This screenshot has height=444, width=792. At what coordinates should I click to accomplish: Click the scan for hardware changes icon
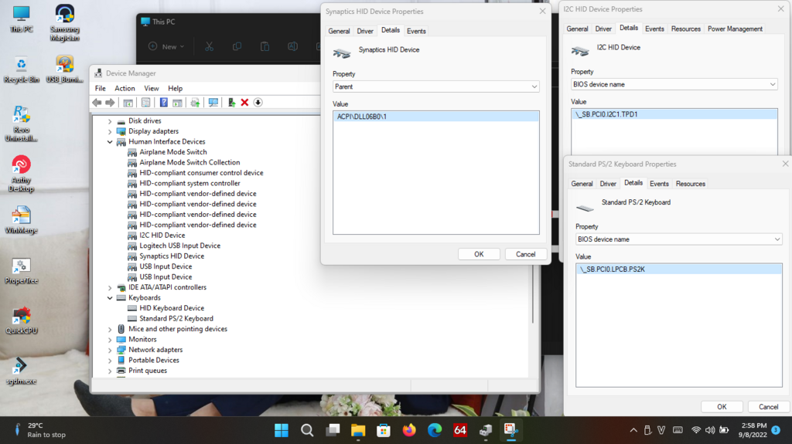pyautogui.click(x=213, y=102)
